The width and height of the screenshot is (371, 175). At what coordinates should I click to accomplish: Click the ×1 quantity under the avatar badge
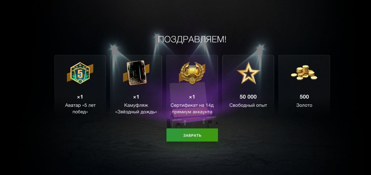point(80,97)
